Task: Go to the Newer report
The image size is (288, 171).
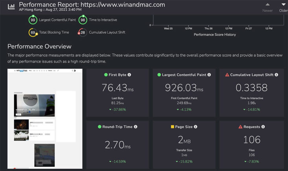Action: [x=267, y=7]
